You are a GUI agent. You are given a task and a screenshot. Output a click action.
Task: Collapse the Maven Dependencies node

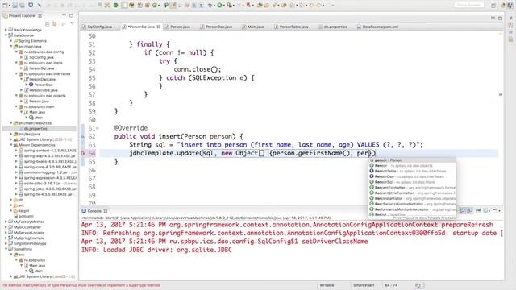10,145
